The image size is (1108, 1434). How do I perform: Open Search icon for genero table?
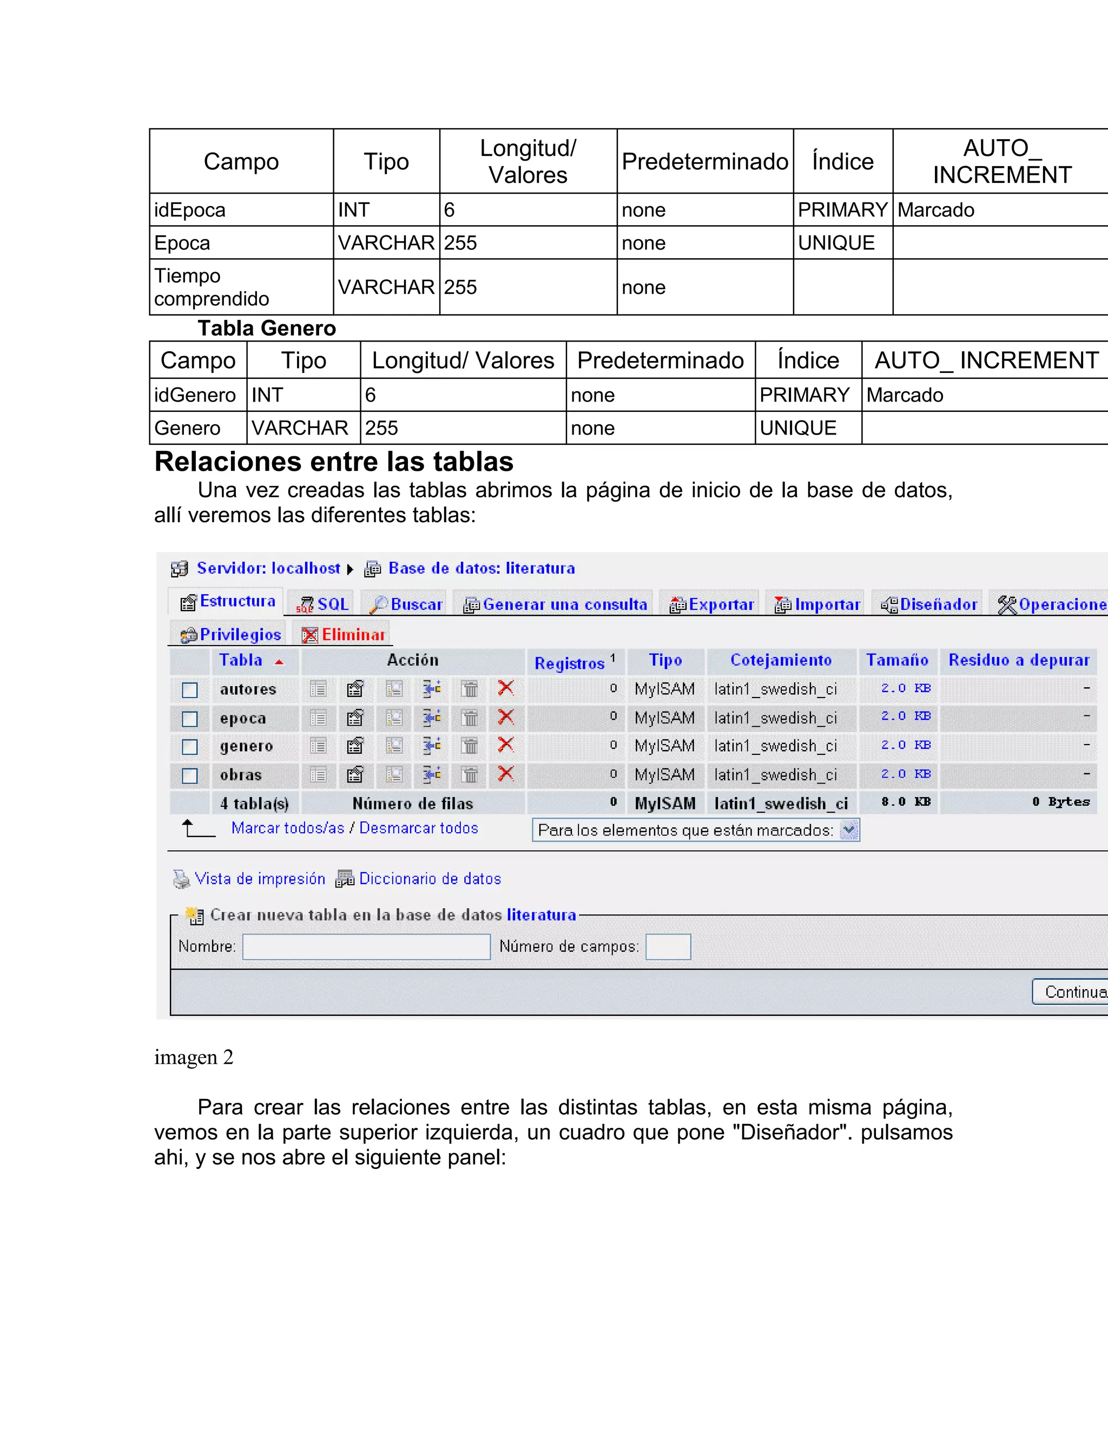pyautogui.click(x=394, y=746)
